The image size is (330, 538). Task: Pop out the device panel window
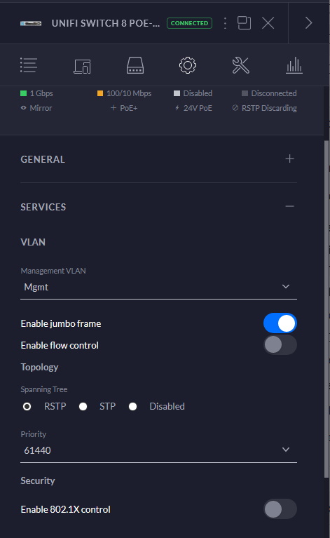coord(244,23)
